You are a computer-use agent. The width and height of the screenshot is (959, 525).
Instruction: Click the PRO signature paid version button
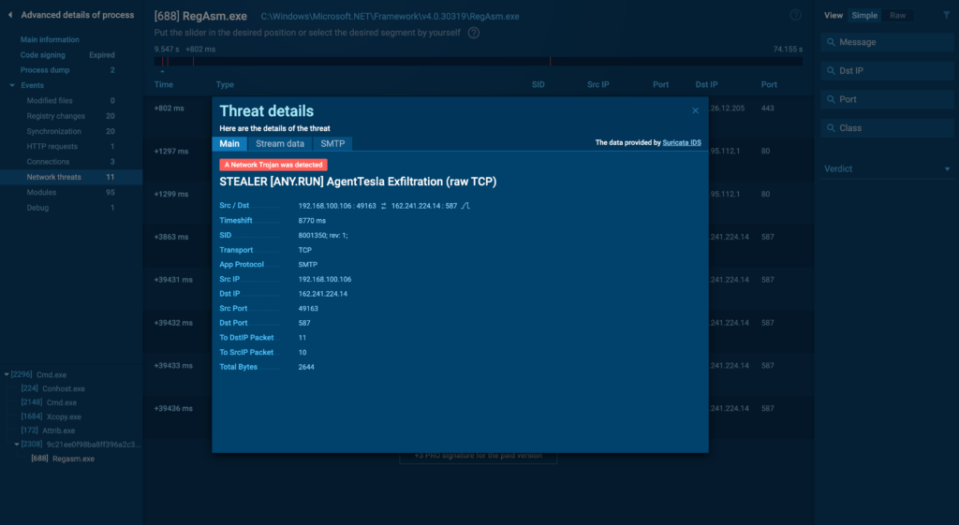479,456
